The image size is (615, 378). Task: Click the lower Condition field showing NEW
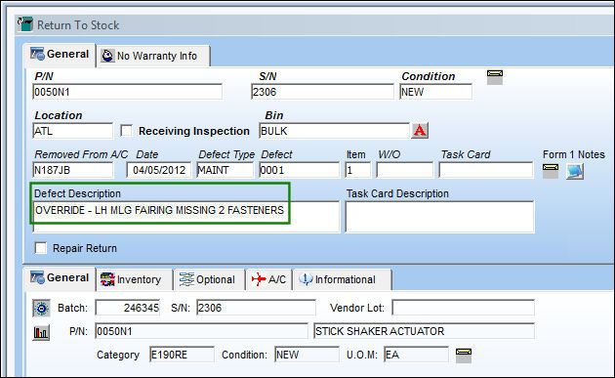(307, 355)
